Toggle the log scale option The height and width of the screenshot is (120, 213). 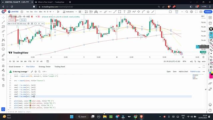199,61
